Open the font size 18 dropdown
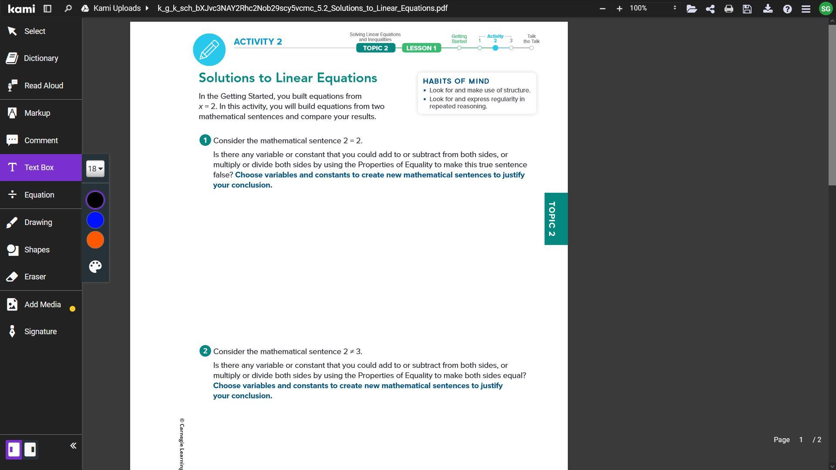This screenshot has height=470, width=836. point(95,169)
